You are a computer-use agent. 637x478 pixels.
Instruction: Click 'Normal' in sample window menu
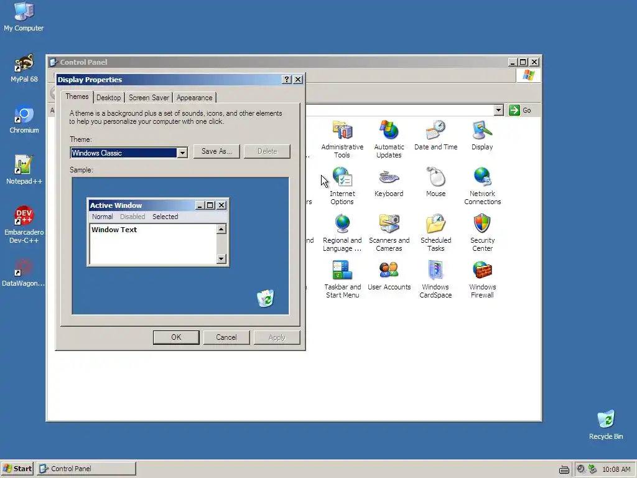[102, 217]
